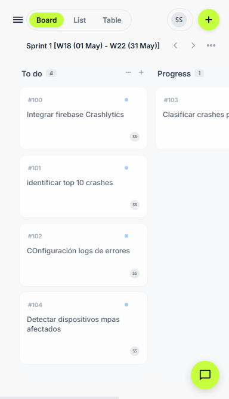This screenshot has width=229, height=399.
Task: Click blue status dot on card #100
Action: [x=126, y=100]
